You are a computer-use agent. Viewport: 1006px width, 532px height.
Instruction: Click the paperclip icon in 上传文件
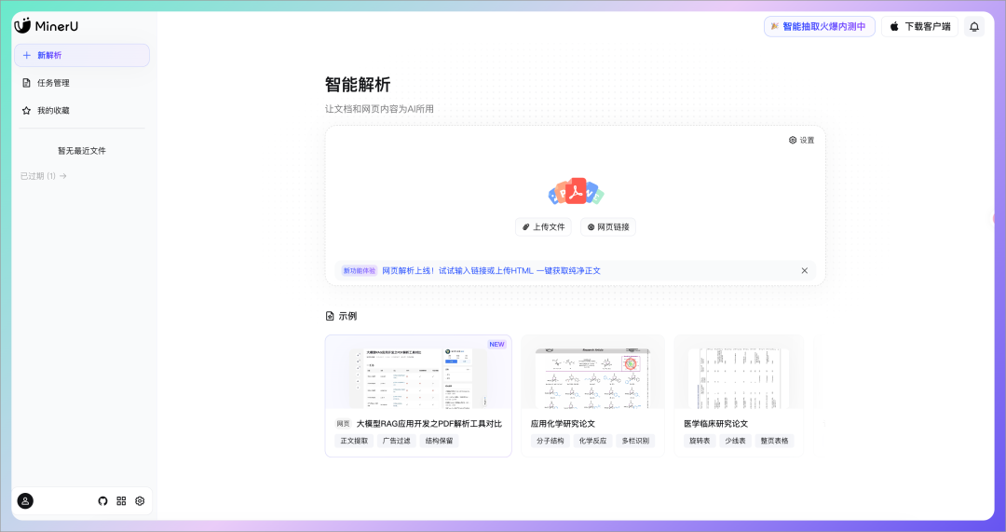pos(526,227)
